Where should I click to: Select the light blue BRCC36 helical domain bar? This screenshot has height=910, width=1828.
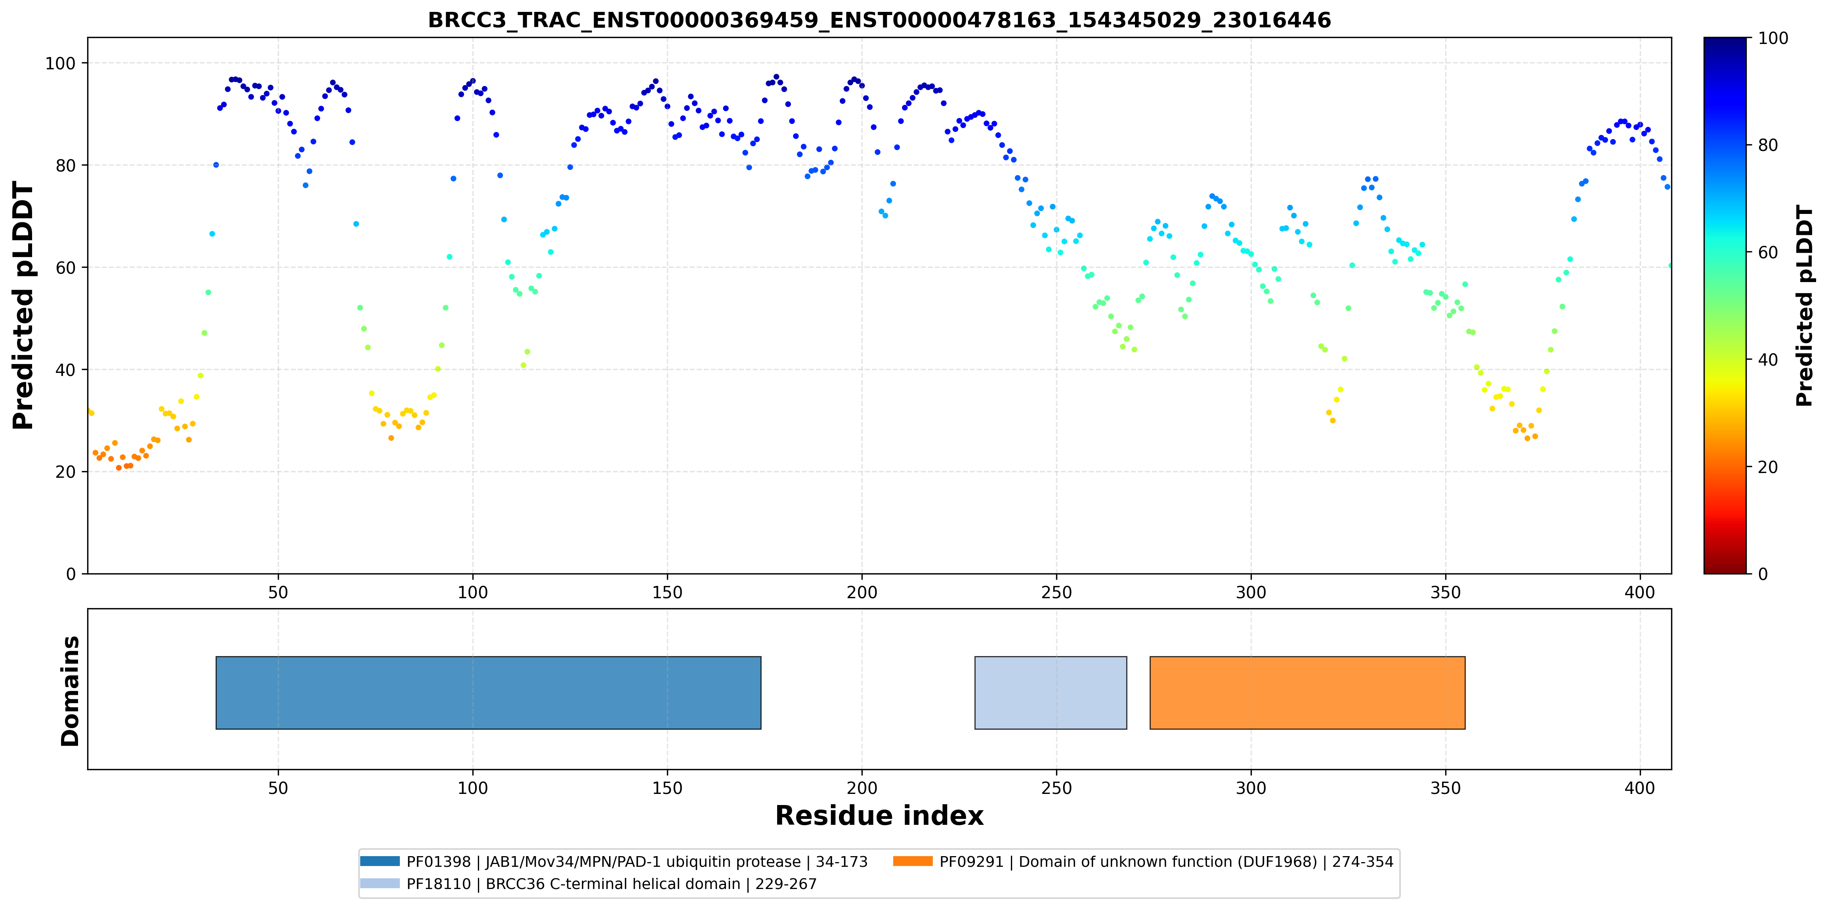click(1050, 692)
